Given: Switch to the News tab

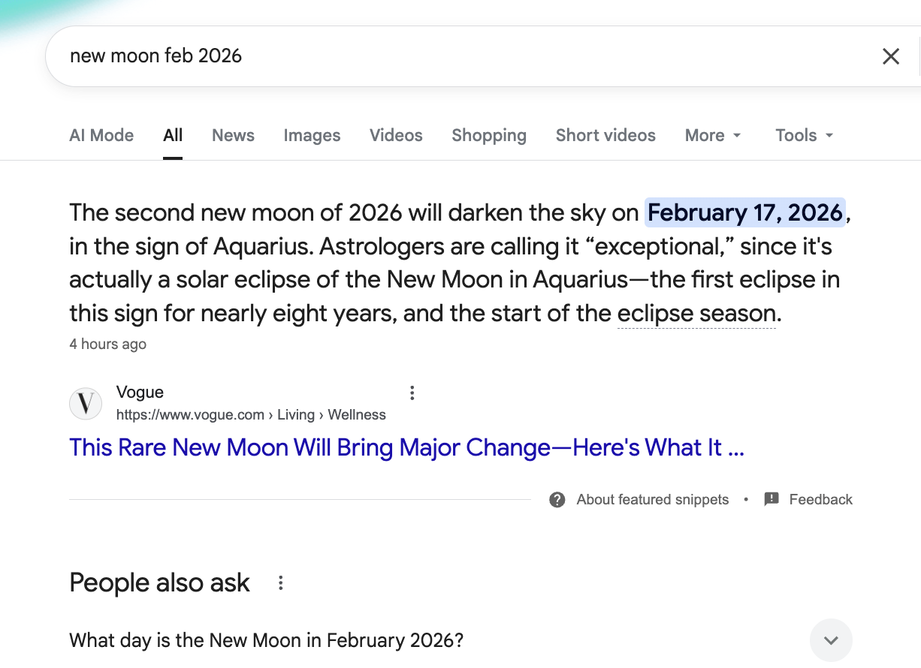Looking at the screenshot, I should coord(233,136).
